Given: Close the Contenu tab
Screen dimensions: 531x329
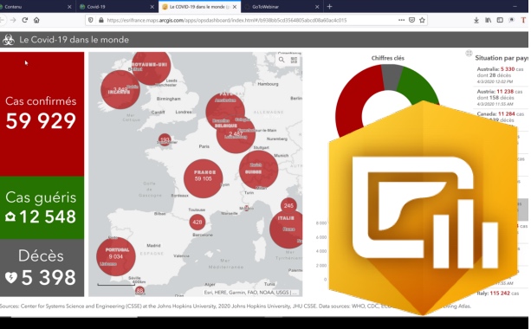Looking at the screenshot, I should point(69,7).
